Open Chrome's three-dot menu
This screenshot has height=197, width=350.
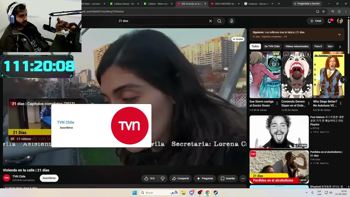click(x=345, y=11)
